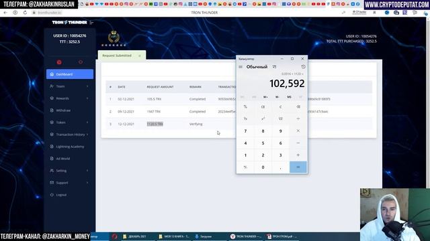Click the calculator multiply key
This screenshot has height=241, width=430.
298,131
